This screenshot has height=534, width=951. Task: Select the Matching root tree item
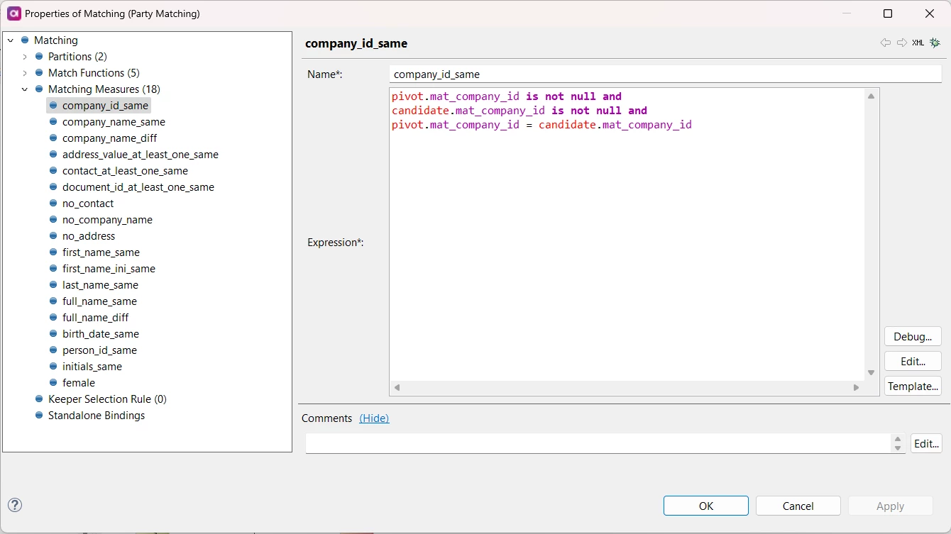(x=56, y=40)
